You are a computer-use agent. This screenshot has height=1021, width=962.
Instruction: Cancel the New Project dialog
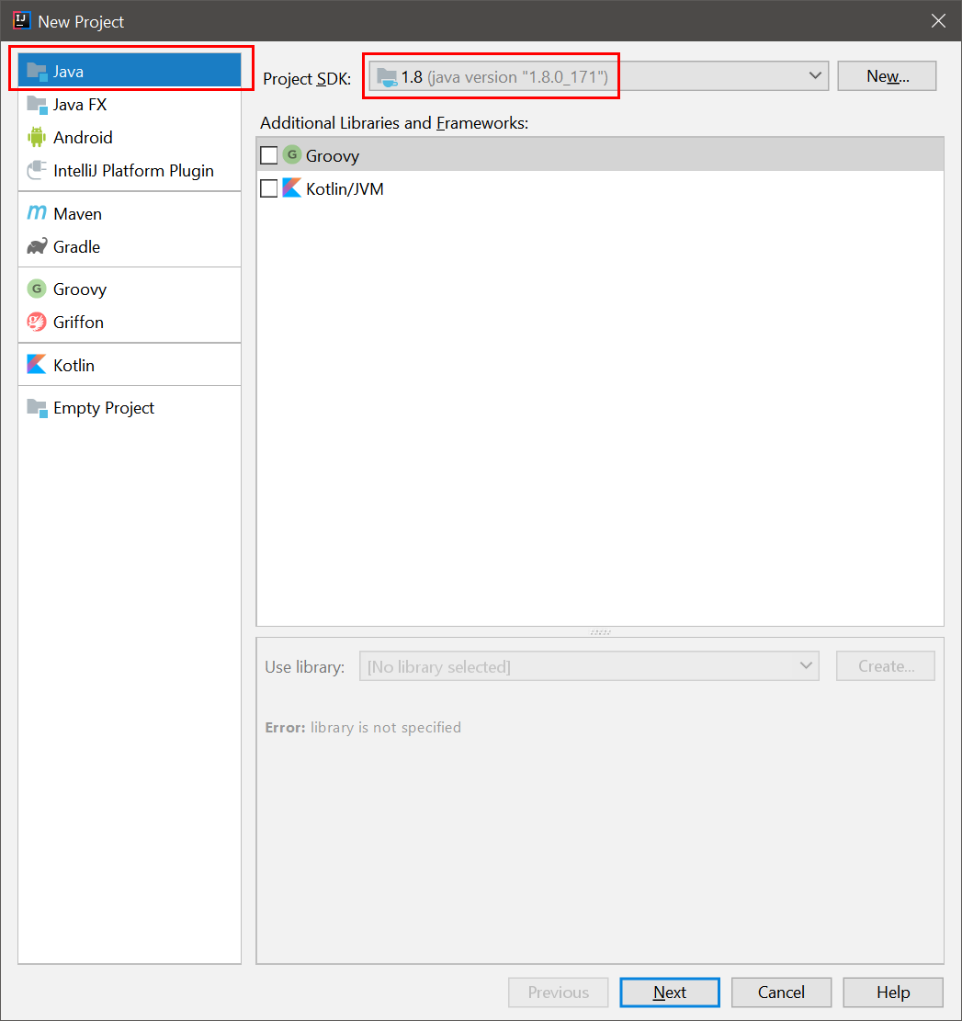point(782,993)
